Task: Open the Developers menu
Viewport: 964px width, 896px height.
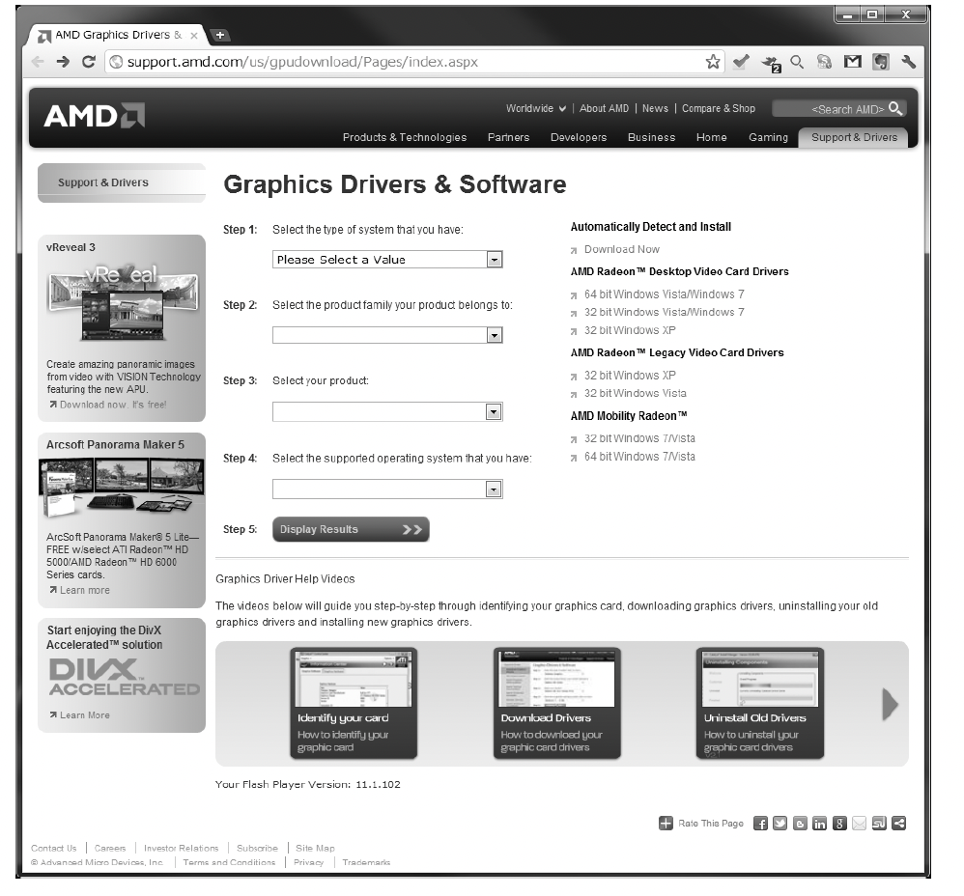Action: pyautogui.click(x=579, y=138)
